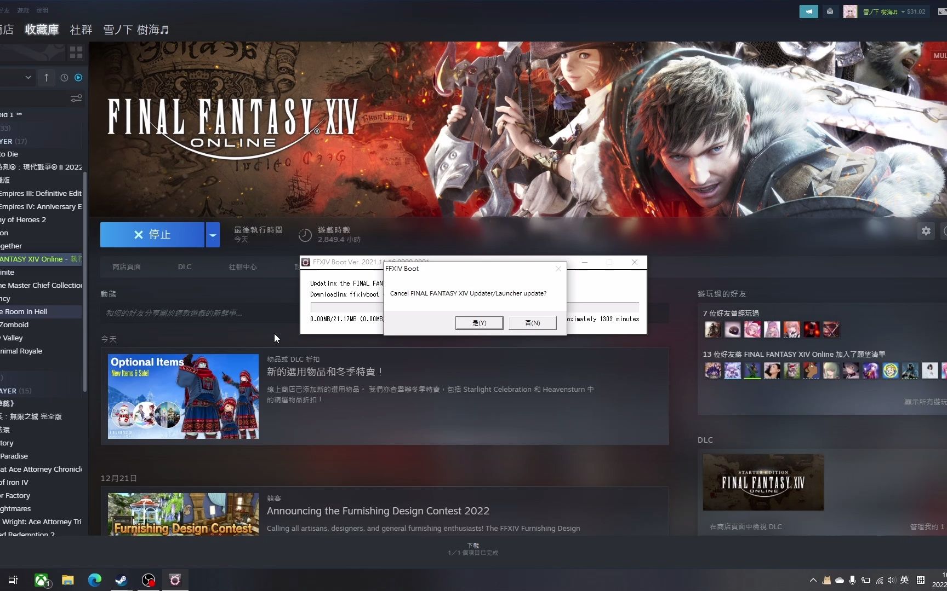Viewport: 947px width, 591px height.
Task: Open Windows Task View button
Action: pyautogui.click(x=13, y=580)
